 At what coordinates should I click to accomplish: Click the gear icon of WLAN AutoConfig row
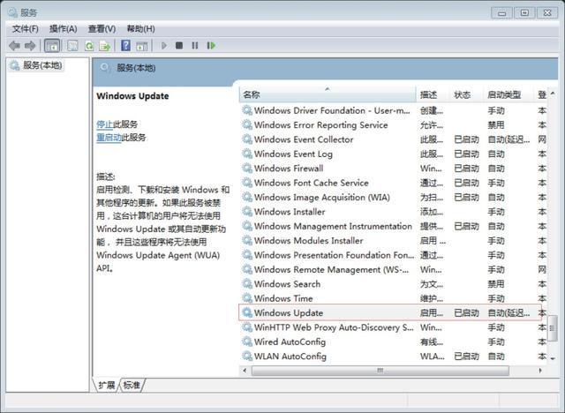point(247,357)
